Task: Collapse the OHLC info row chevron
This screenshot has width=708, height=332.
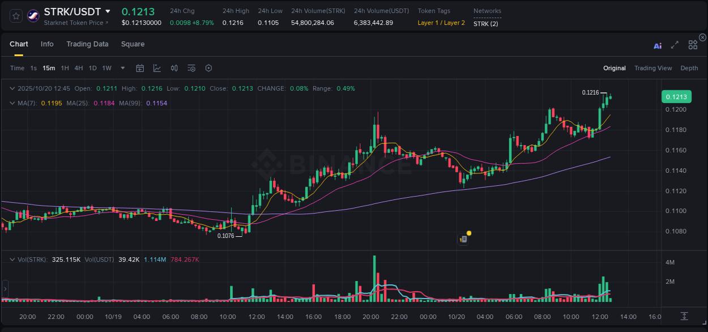Action: [x=12, y=88]
